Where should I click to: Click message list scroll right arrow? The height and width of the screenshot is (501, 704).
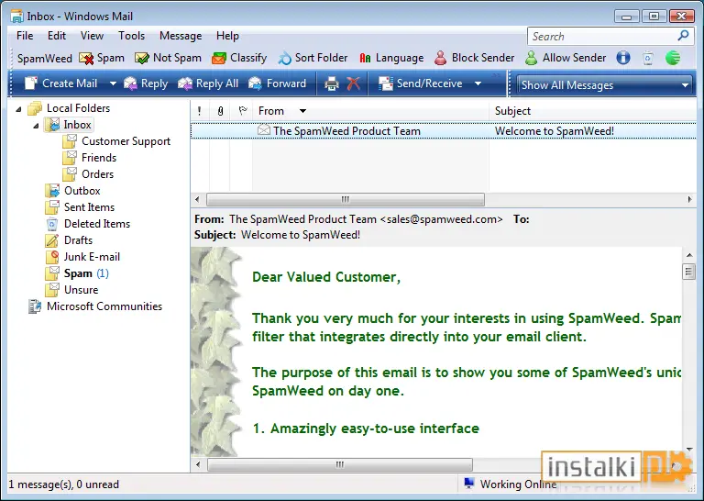point(689,199)
